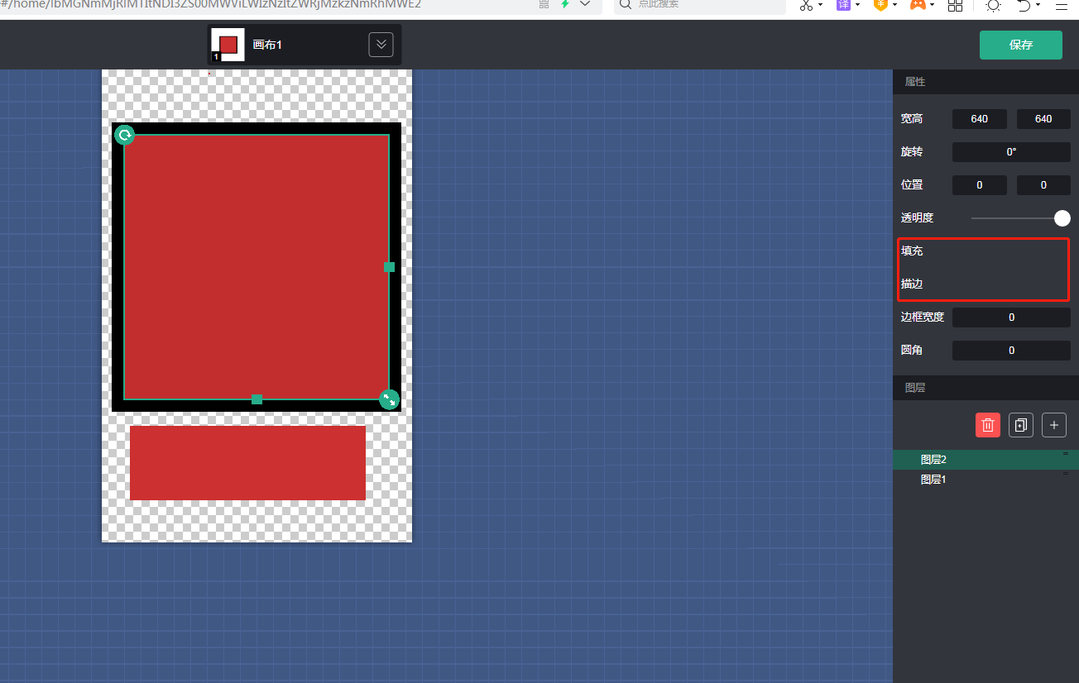Click the 透明度 label
The image size is (1079, 683).
tap(917, 217)
